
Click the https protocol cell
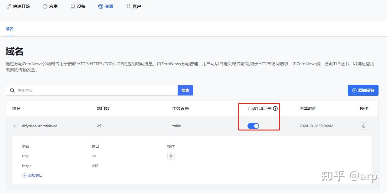[x=27, y=166]
